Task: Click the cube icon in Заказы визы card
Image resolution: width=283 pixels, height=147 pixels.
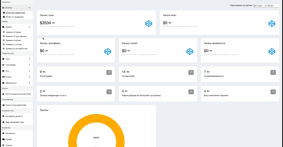Action: click(272, 24)
